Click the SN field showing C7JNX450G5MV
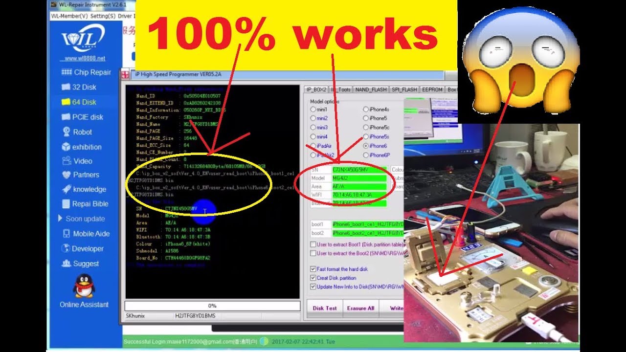626x352 pixels. click(x=359, y=170)
